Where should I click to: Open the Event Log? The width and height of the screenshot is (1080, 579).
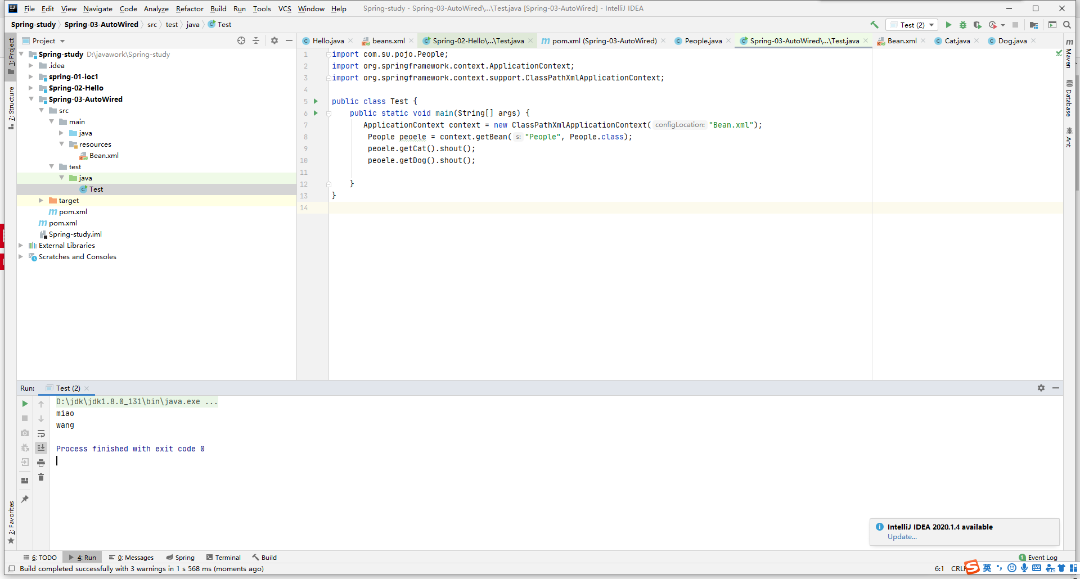[1038, 558]
